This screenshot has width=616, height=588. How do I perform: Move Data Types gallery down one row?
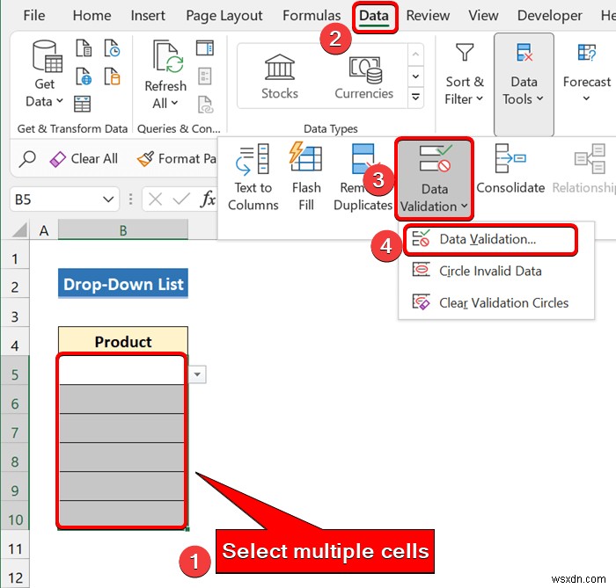(x=415, y=76)
